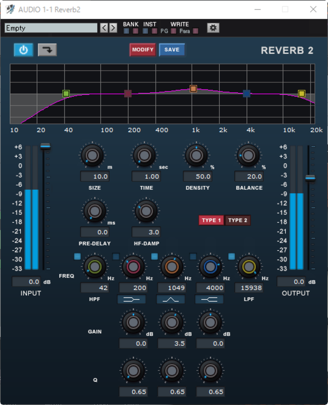This screenshot has width=328, height=405.
Task: Click the PRE-DELAY knob
Action: click(x=95, y=211)
